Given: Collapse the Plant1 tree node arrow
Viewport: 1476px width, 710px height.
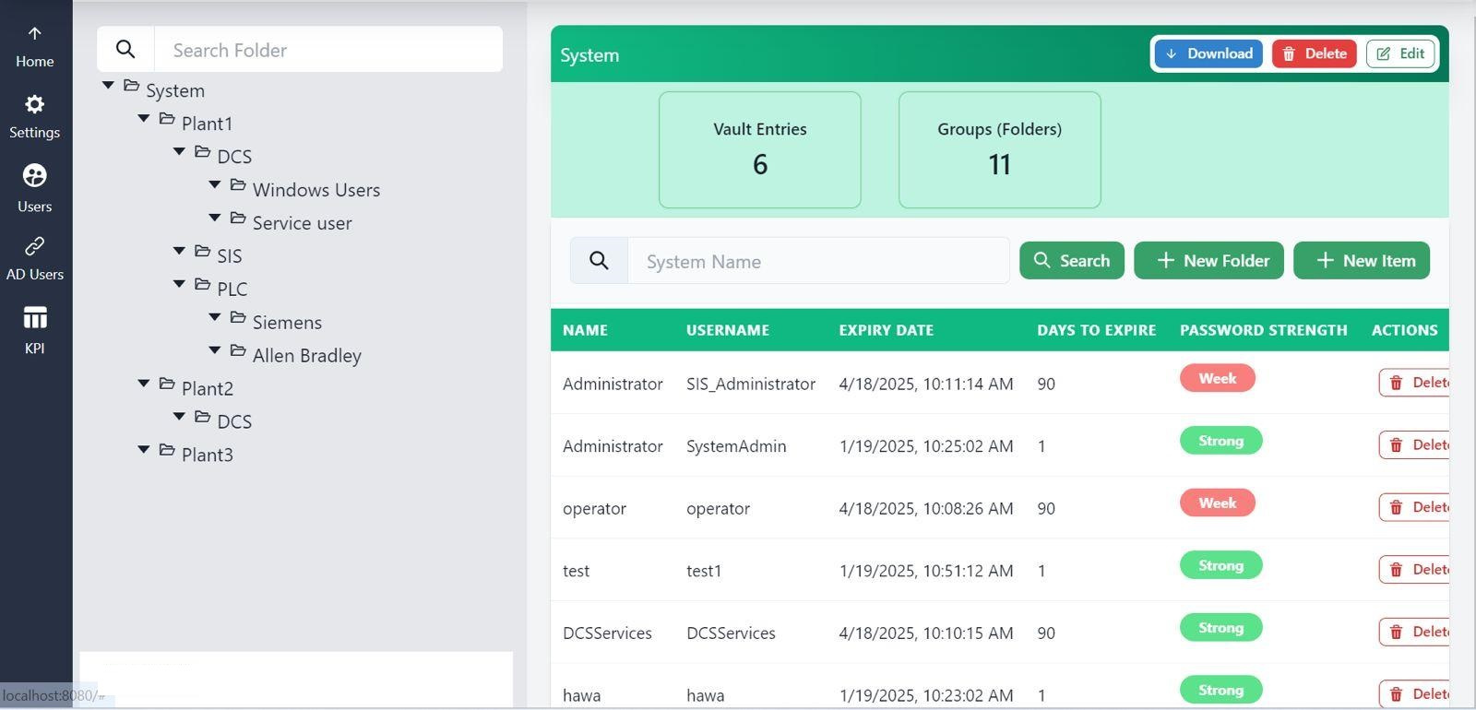Looking at the screenshot, I should coord(144,119).
